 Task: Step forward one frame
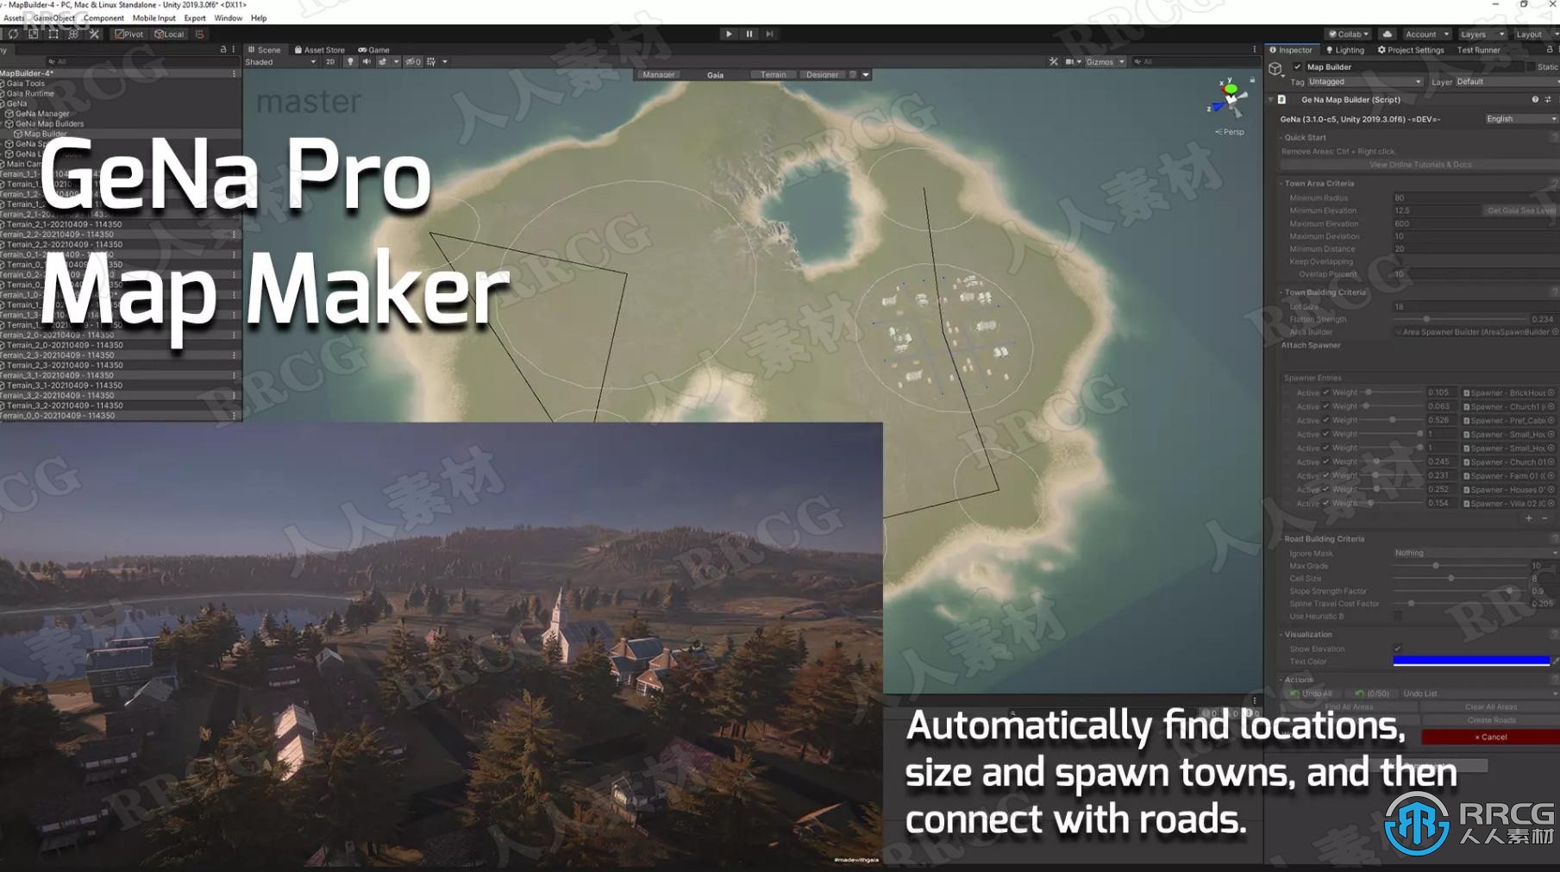770,34
